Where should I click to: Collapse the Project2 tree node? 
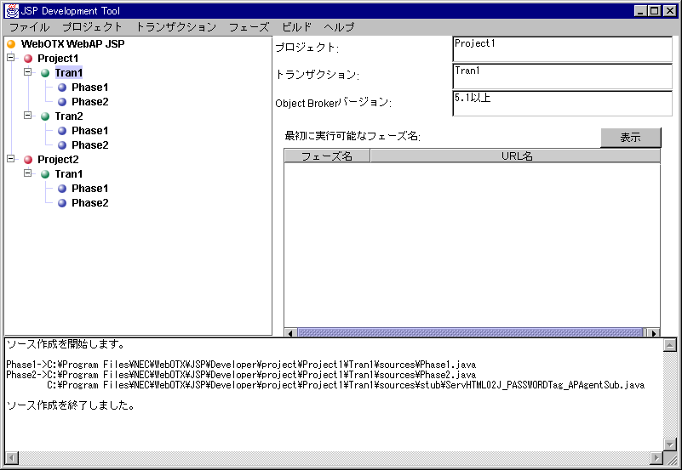pyautogui.click(x=10, y=159)
